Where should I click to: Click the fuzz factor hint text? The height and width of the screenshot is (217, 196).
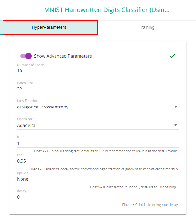[x=134, y=187]
